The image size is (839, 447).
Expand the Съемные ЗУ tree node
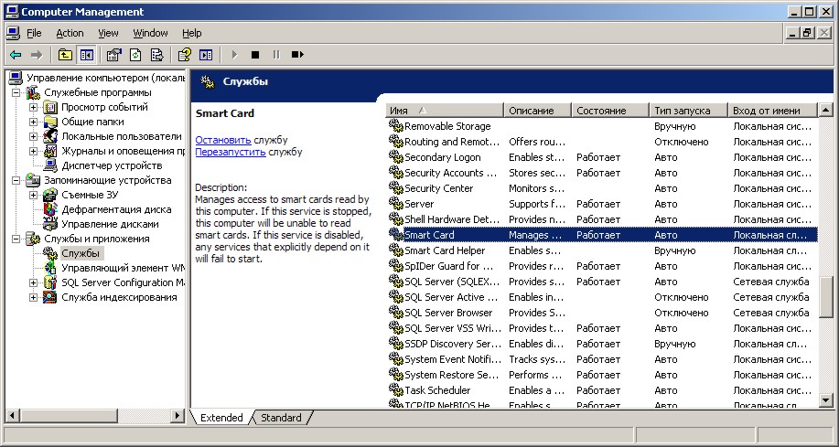pyautogui.click(x=33, y=195)
